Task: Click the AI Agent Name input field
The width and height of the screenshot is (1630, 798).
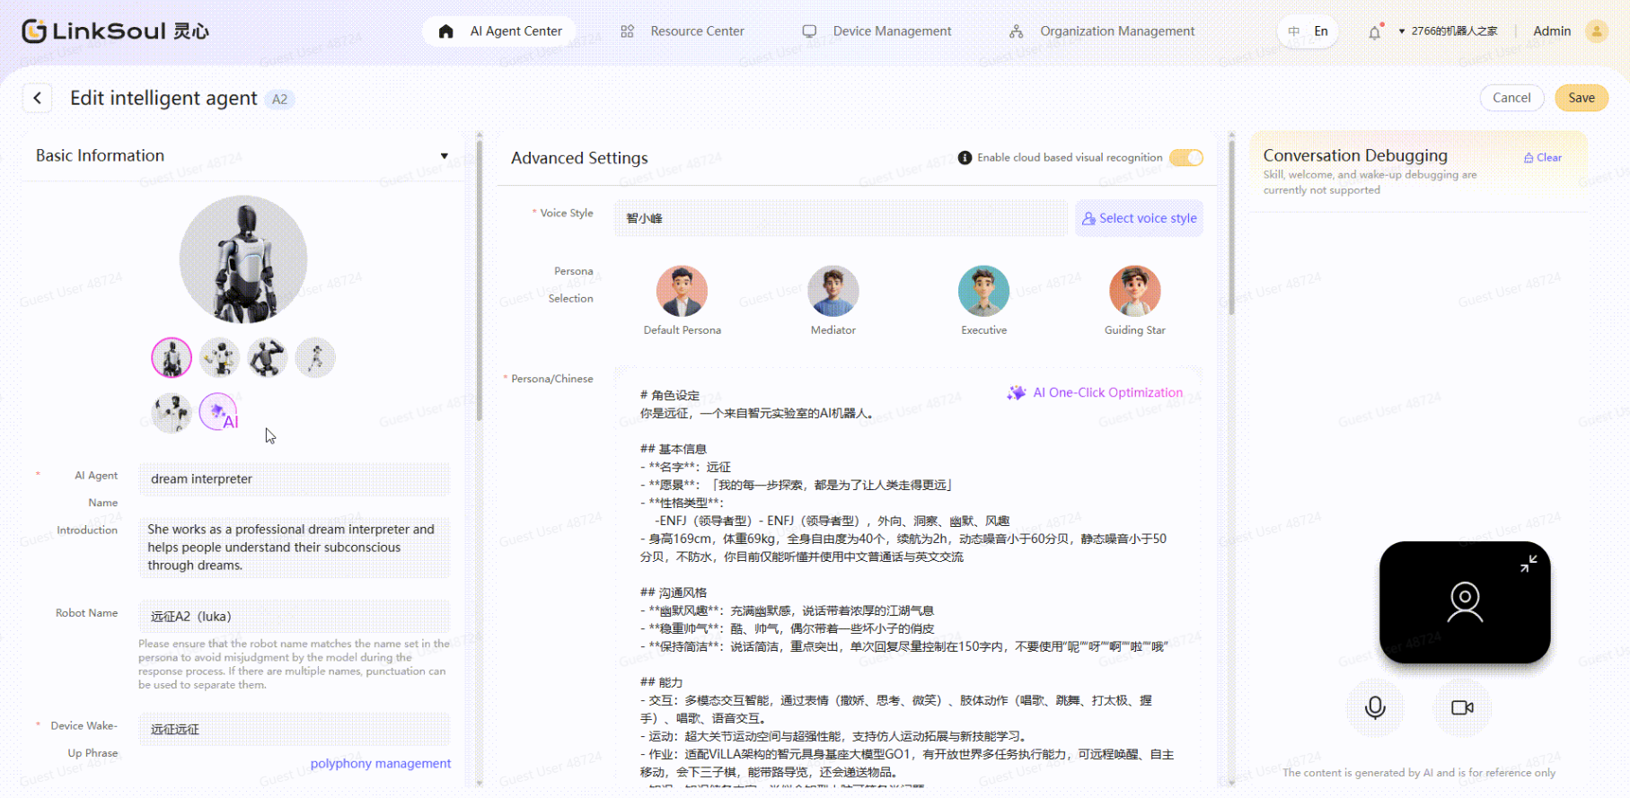Action: (294, 479)
